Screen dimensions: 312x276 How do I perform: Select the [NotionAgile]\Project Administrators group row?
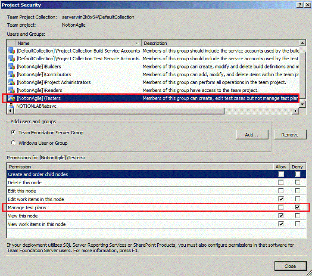pyautogui.click(x=153, y=82)
